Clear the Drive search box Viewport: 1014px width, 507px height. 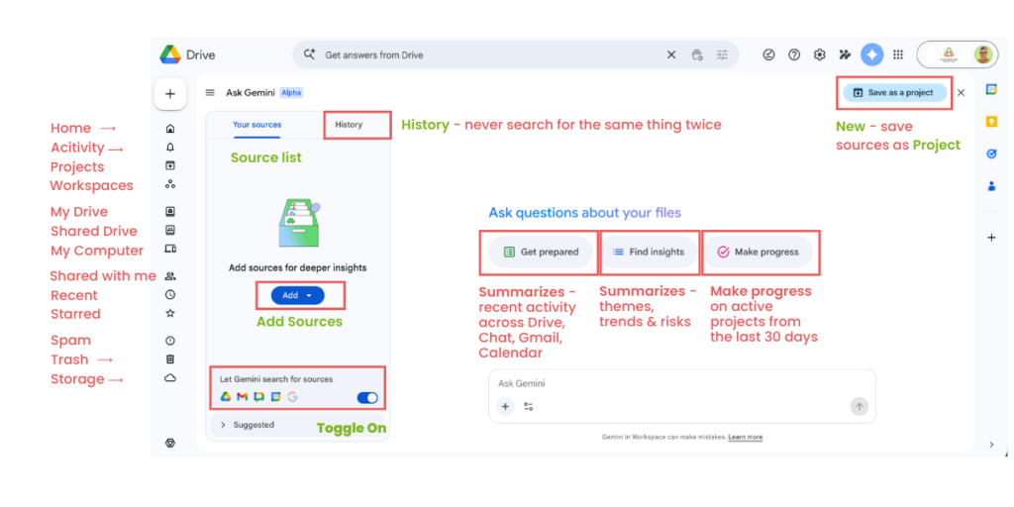click(x=671, y=55)
